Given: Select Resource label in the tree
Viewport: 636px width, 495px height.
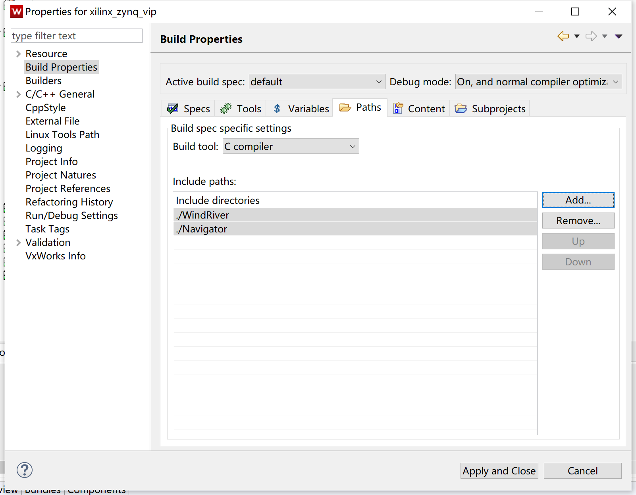Looking at the screenshot, I should [46, 54].
